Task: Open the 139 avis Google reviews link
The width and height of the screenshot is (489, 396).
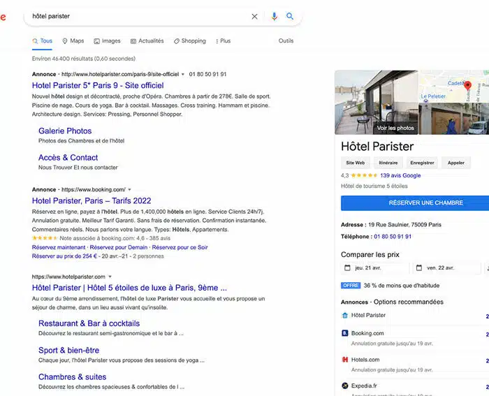Action: click(400, 175)
